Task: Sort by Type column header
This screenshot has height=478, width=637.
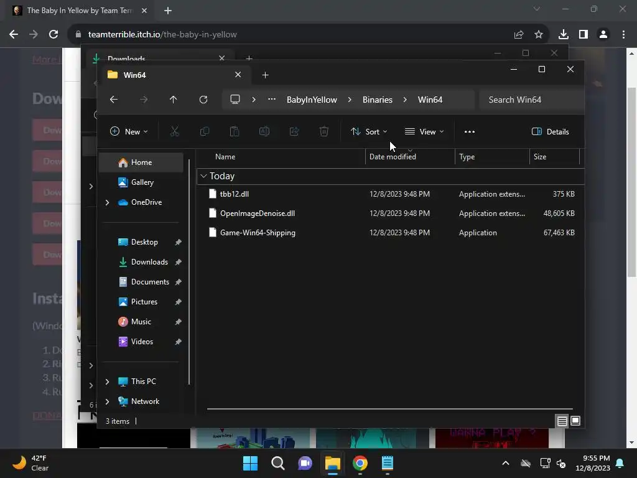Action: (492, 157)
